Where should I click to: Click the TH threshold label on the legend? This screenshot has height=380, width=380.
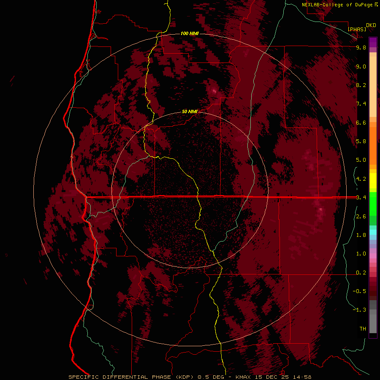click(363, 328)
